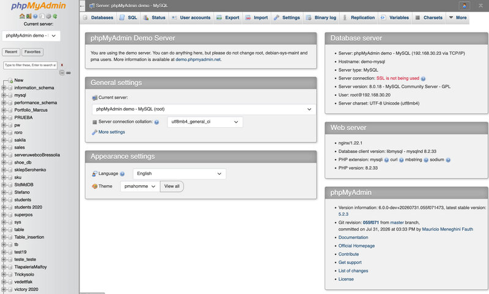Reload navigation panel with green refresh icon

point(55,17)
